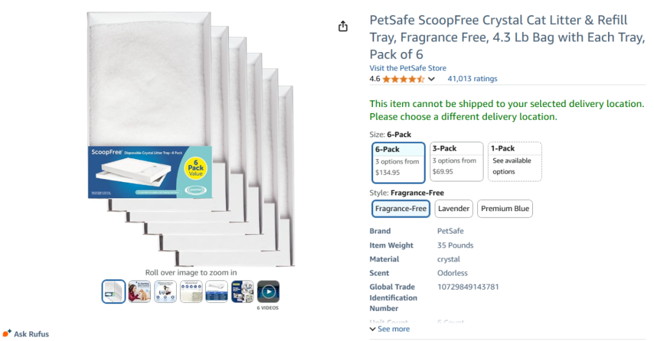Select the first stacked trays thumbnail
654x341 pixels.
[x=114, y=292]
